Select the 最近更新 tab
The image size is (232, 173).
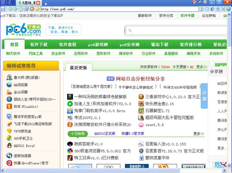point(78,68)
